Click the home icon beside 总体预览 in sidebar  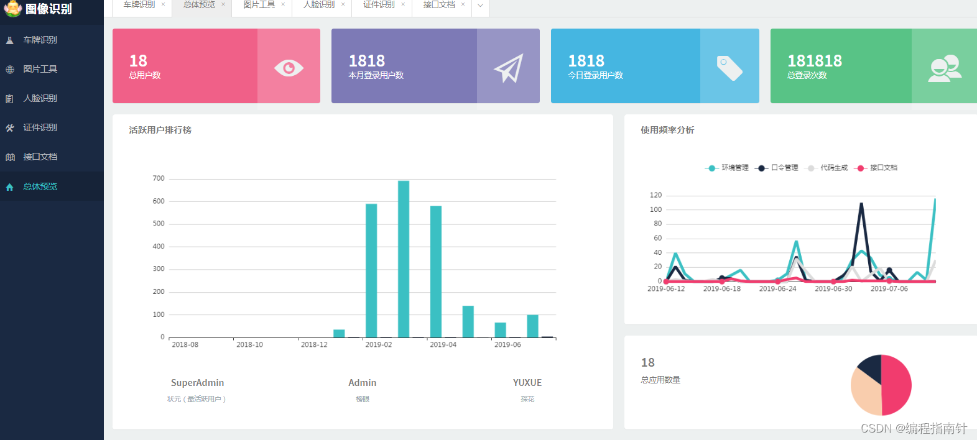pos(10,187)
